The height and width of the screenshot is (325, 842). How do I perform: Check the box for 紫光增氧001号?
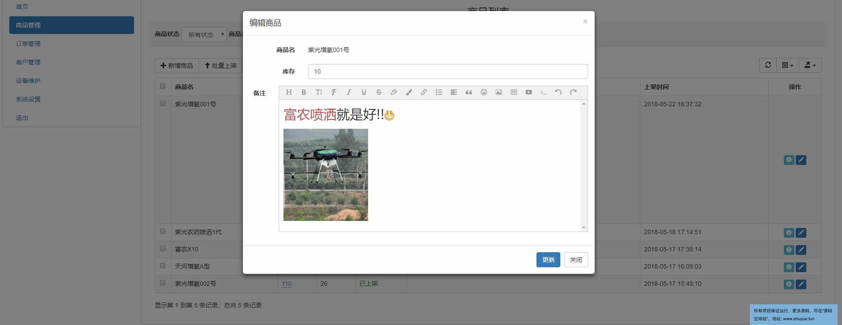(x=163, y=104)
